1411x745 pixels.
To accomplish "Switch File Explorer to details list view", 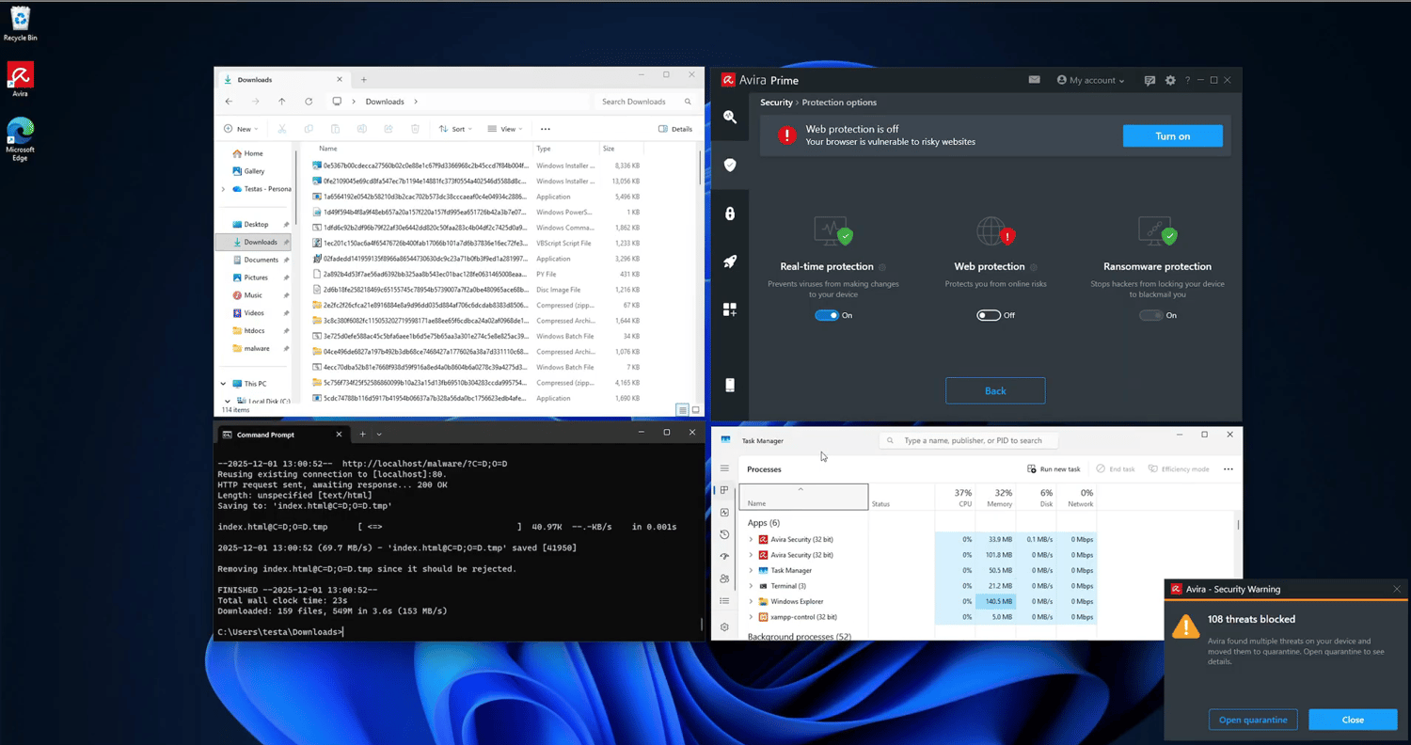I will (682, 410).
